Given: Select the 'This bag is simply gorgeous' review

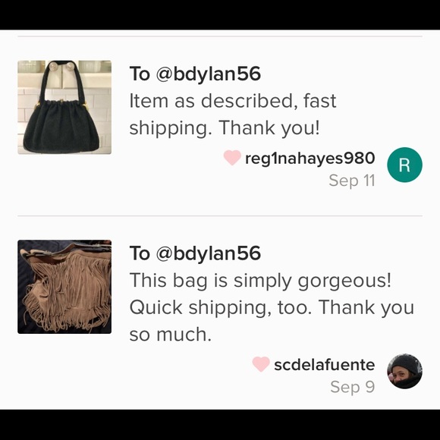Looking at the screenshot, I should (x=272, y=307).
